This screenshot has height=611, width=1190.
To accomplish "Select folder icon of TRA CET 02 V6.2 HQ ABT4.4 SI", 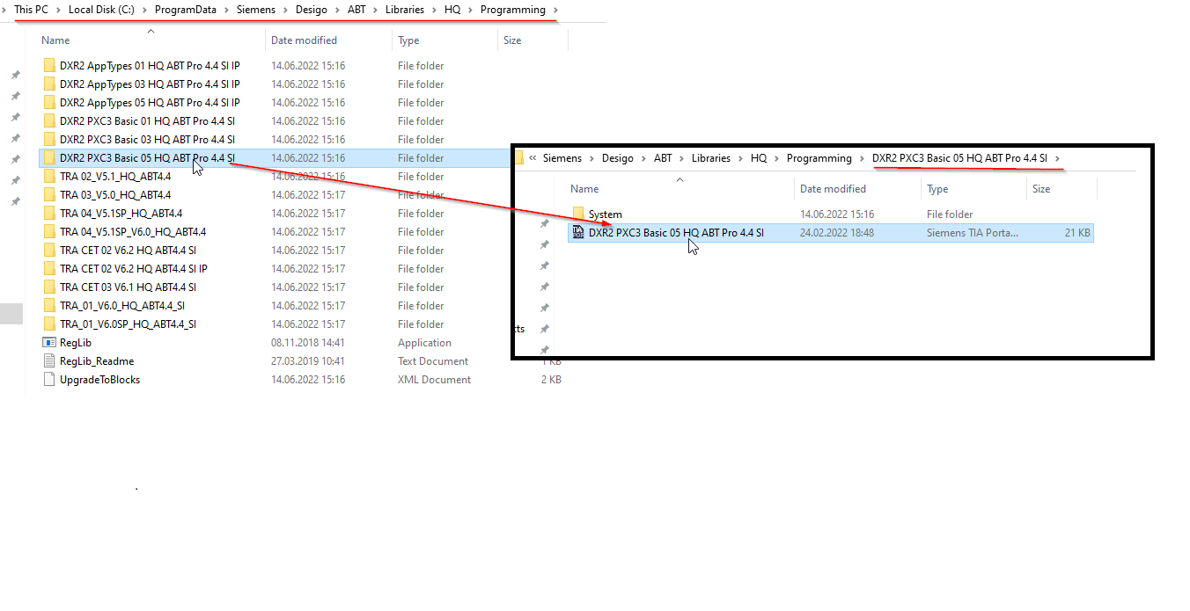I will [49, 251].
